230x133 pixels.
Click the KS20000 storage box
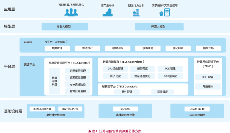125,109
